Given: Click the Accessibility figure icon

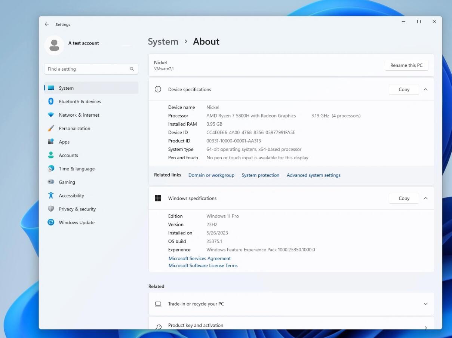Looking at the screenshot, I should pos(51,196).
